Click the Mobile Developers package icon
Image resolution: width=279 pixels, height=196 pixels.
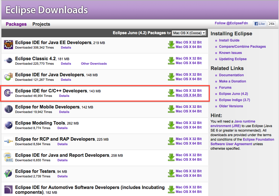pos(8,109)
